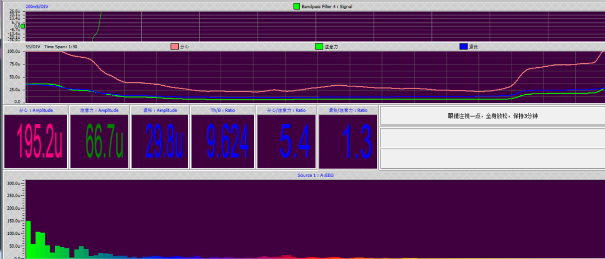
Task: Click the 紧张 : Amplitude meter header
Action: tap(160, 110)
